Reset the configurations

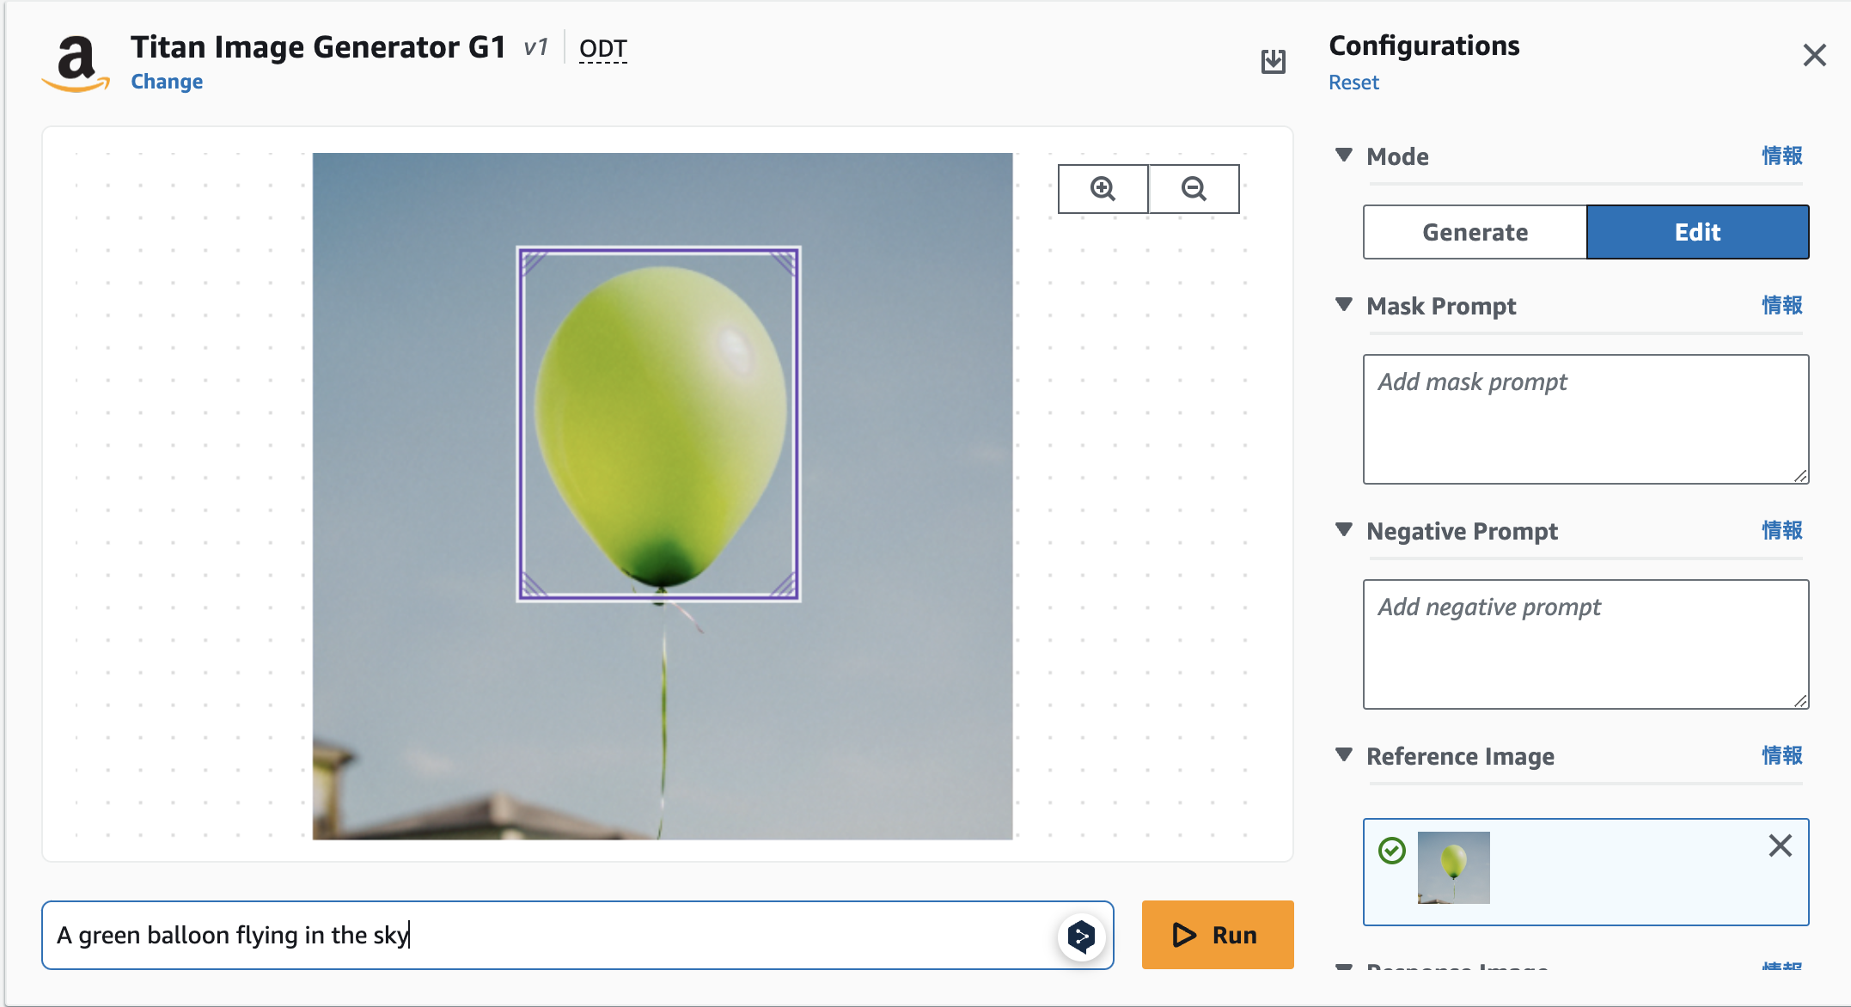click(1353, 82)
